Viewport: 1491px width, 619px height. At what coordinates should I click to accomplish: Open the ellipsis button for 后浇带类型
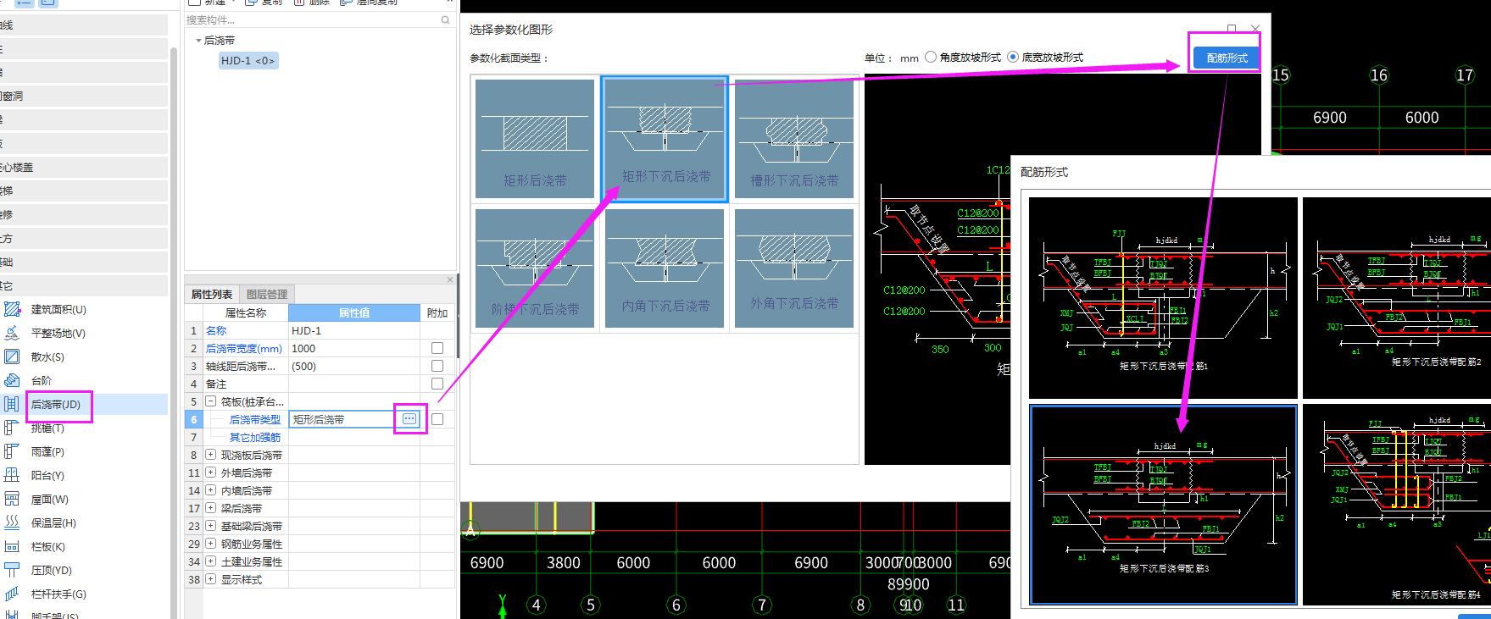click(409, 419)
